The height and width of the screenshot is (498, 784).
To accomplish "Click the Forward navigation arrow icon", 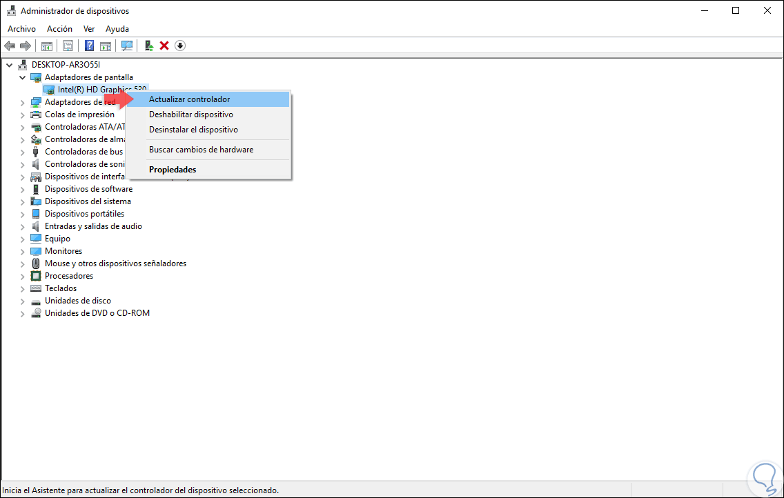I will tap(26, 46).
